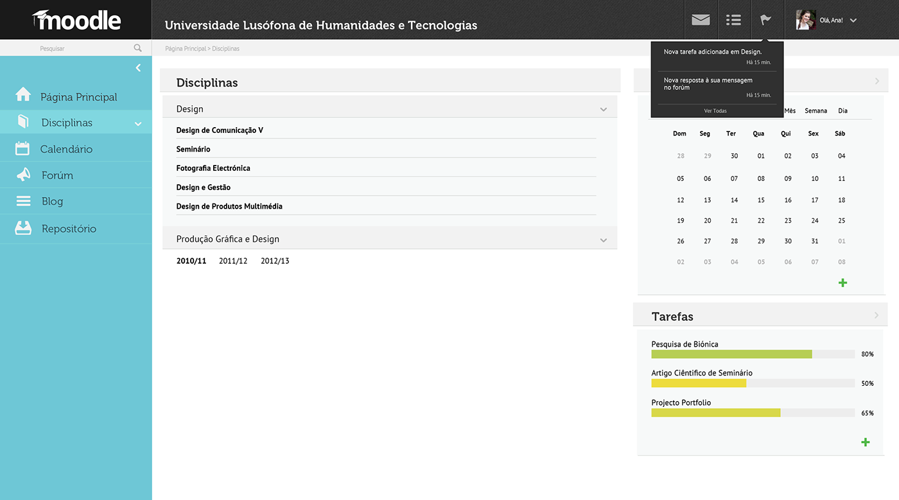This screenshot has height=500, width=899.
Task: Switch calendar to Mês view
Action: click(x=790, y=111)
